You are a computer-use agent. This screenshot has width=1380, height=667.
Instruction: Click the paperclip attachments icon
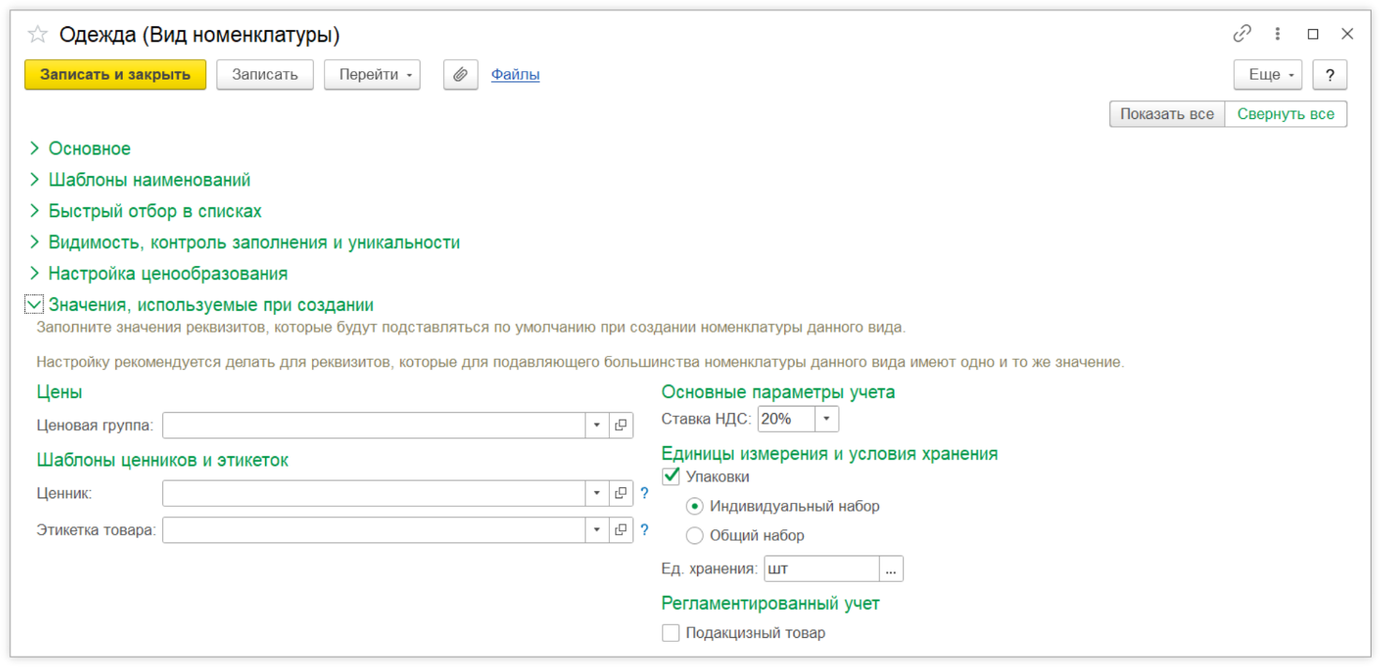[x=460, y=75]
